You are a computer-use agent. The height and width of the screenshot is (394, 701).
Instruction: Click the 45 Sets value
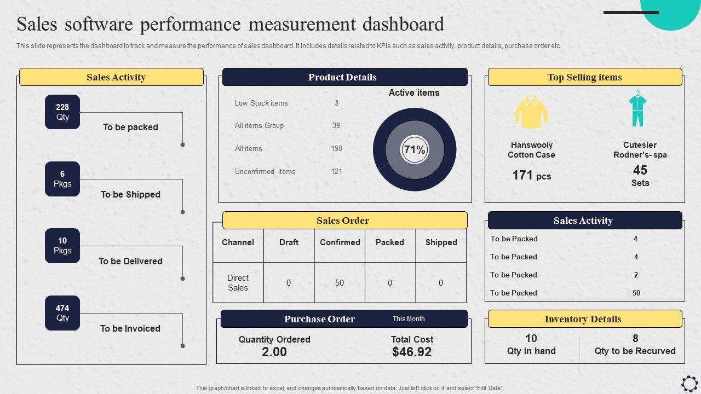640,176
